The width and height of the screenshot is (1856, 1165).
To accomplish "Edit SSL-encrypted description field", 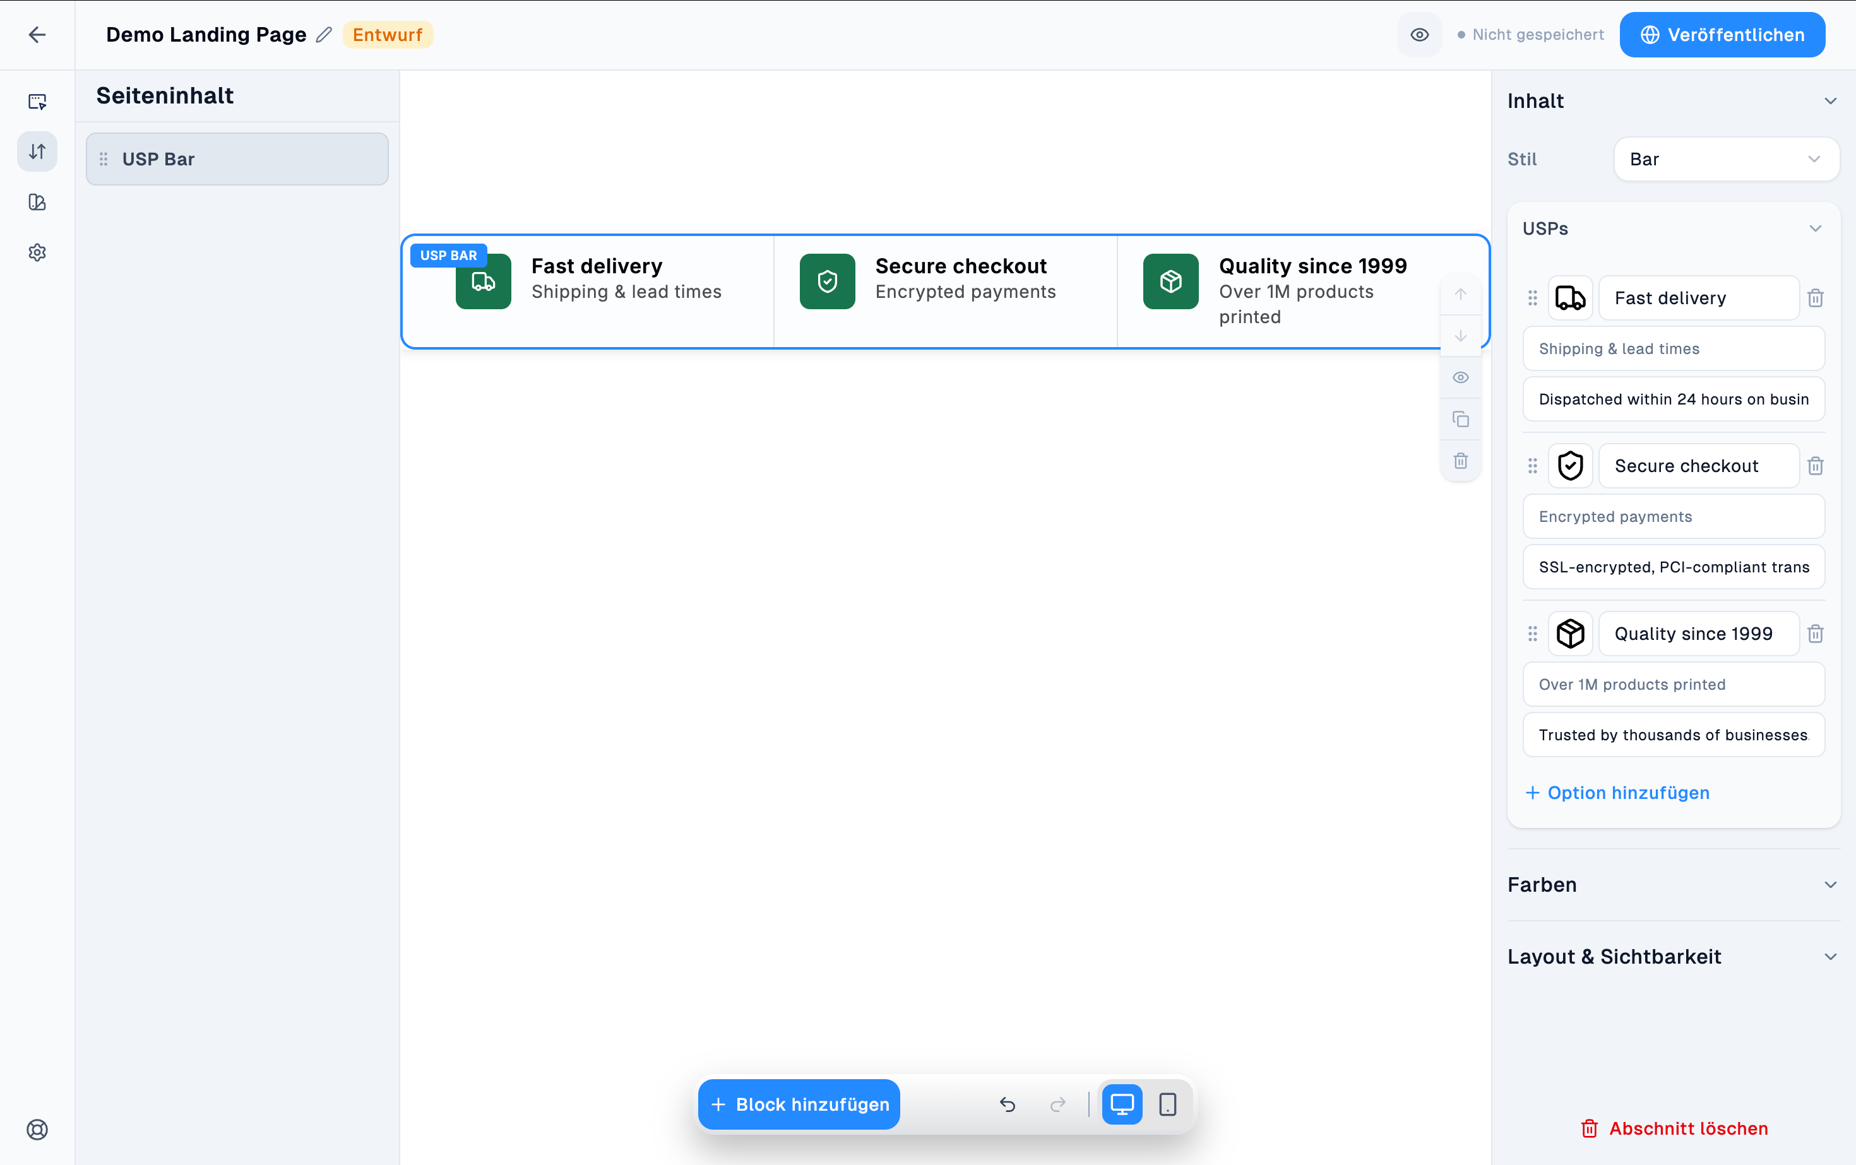I will (x=1674, y=567).
